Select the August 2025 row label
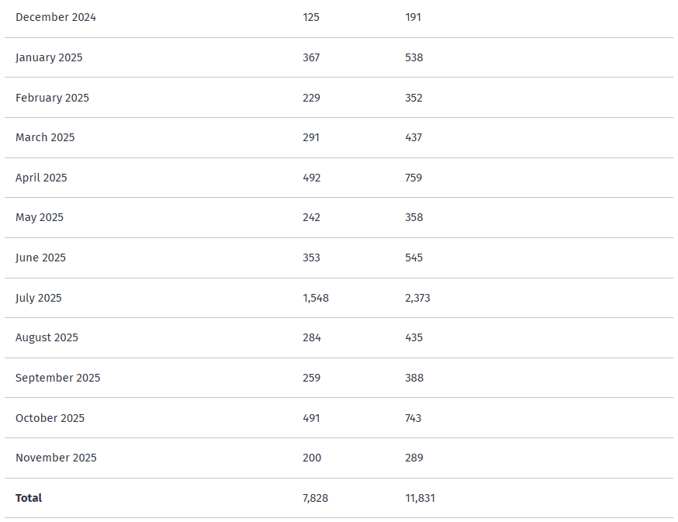 pos(47,337)
